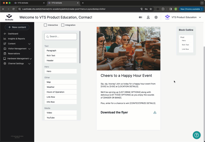The width and height of the screenshot is (205, 142).
Task: Click the site information icon in address bar
Action: pyautogui.click(x=19, y=9)
